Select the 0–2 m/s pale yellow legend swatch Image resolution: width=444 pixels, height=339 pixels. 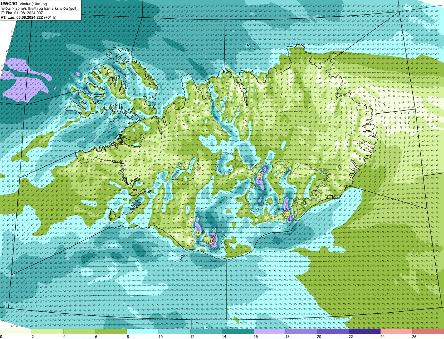point(16,331)
